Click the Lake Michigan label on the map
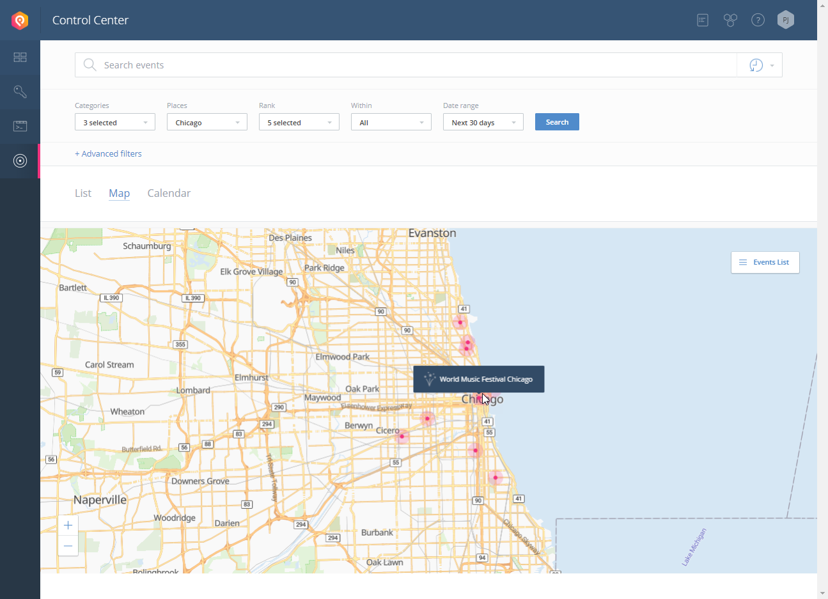The width and height of the screenshot is (828, 599). [x=694, y=547]
